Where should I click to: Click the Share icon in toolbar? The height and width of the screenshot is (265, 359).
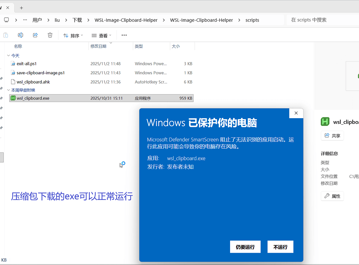coord(35,35)
